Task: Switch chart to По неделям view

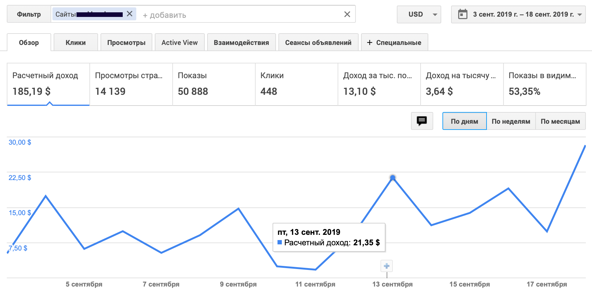Action: (511, 121)
